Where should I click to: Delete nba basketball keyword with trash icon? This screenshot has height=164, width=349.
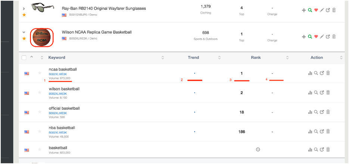click(x=328, y=131)
